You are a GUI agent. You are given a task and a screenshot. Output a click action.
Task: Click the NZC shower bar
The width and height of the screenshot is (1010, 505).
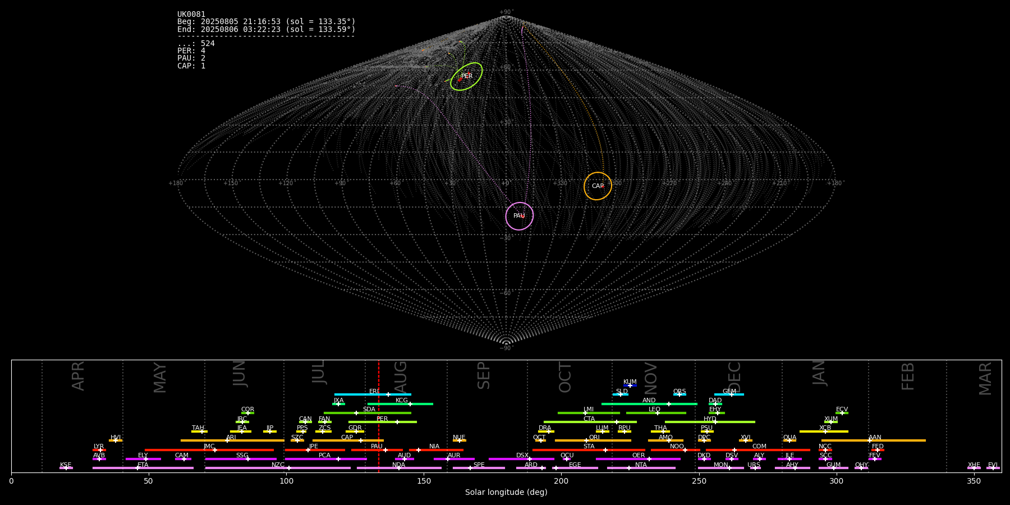(278, 468)
